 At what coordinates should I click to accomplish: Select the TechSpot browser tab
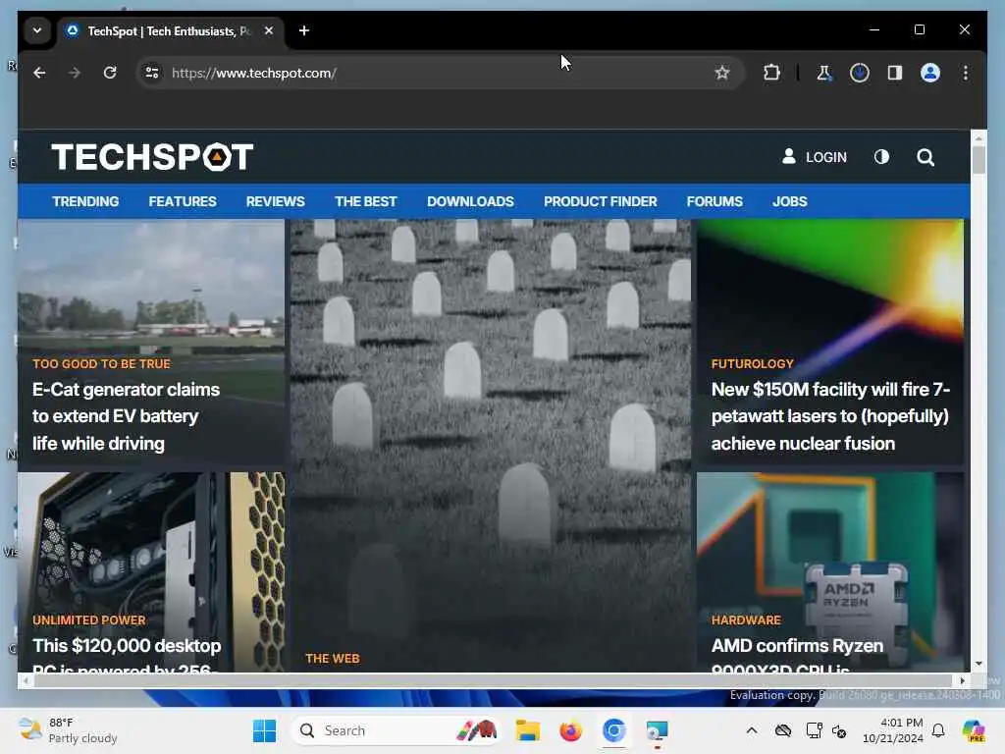click(171, 30)
